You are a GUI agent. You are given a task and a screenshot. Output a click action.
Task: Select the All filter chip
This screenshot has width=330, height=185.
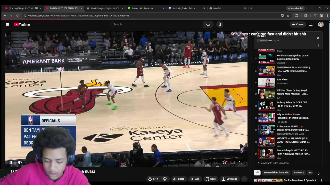[257, 173]
